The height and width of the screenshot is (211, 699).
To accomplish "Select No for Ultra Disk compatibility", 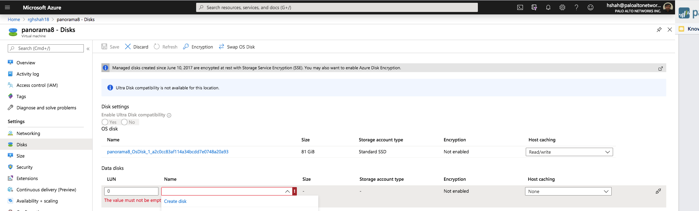I will (124, 122).
